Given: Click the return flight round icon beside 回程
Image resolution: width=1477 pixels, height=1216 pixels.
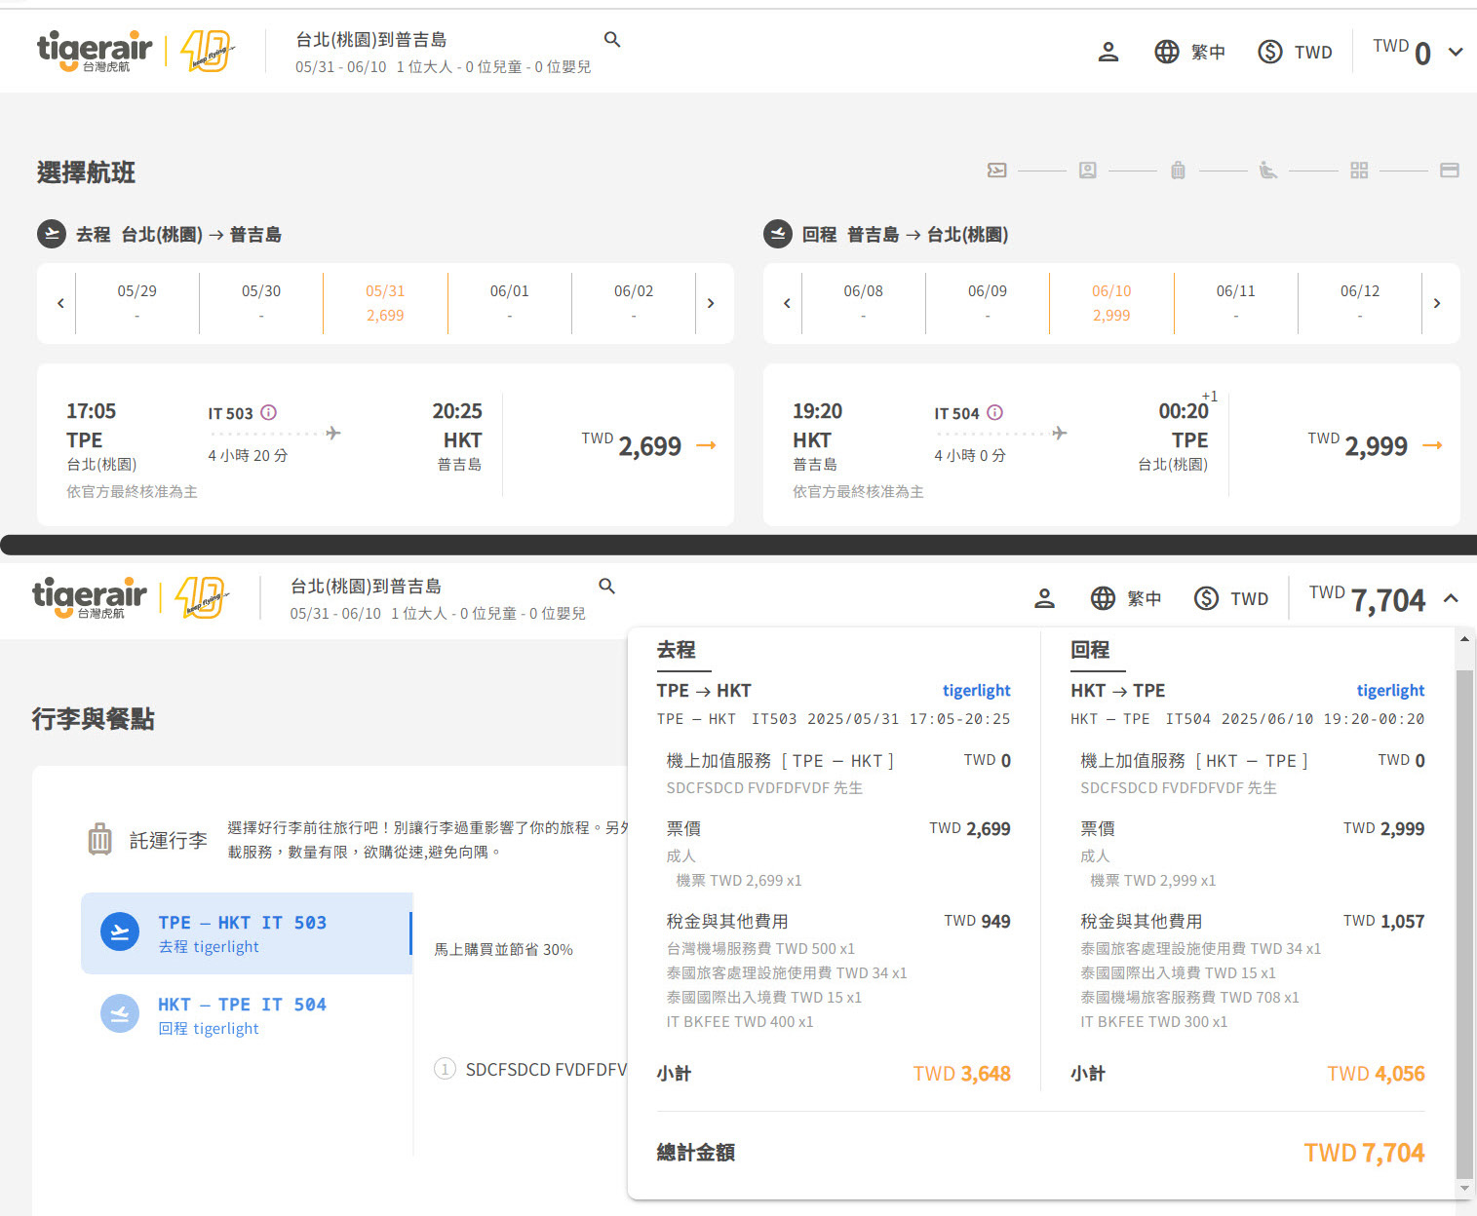Looking at the screenshot, I should coord(777,234).
